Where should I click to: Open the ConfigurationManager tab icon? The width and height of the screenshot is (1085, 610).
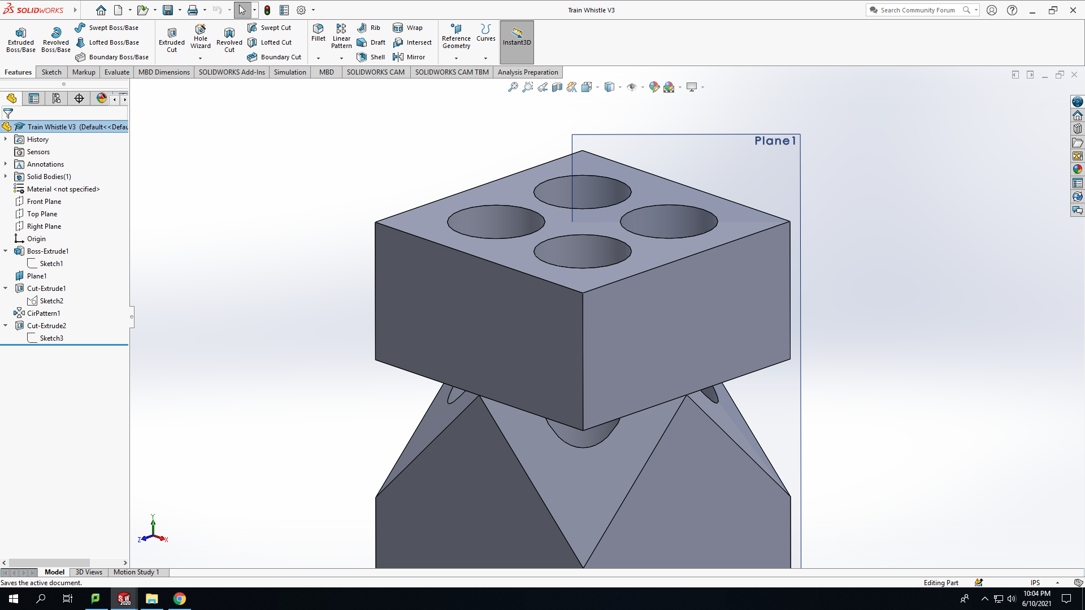pyautogui.click(x=57, y=98)
